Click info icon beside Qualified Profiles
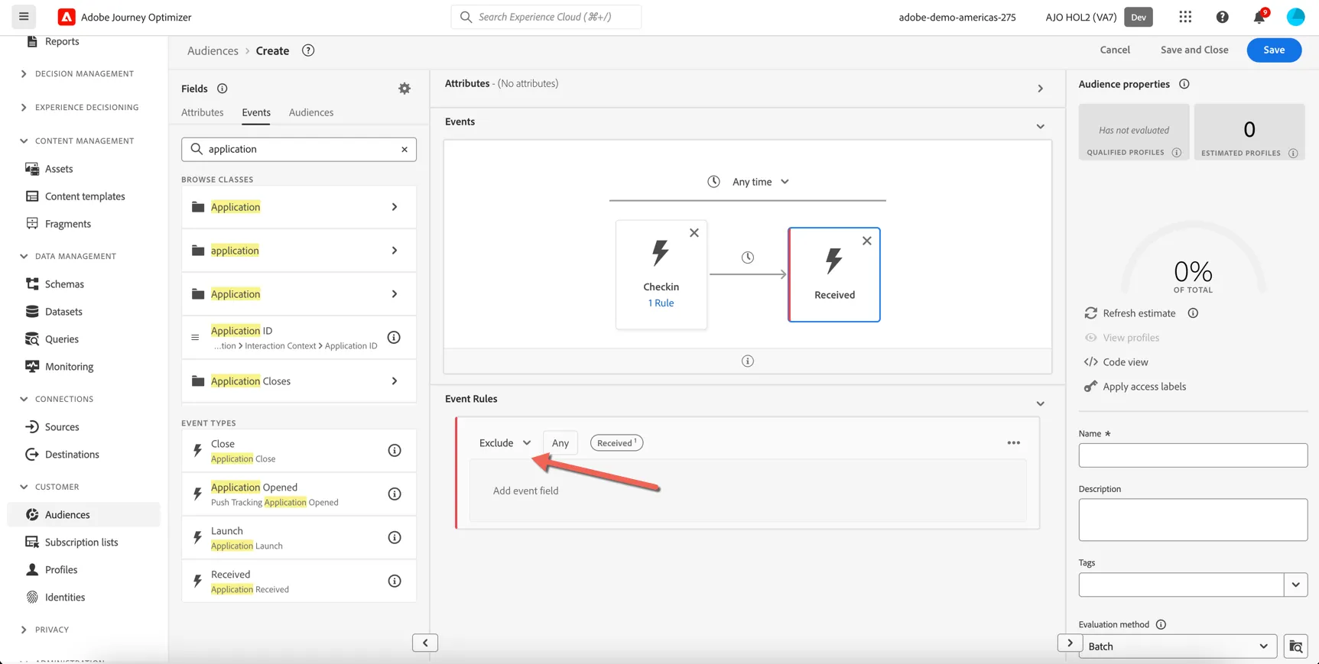 pos(1177,153)
